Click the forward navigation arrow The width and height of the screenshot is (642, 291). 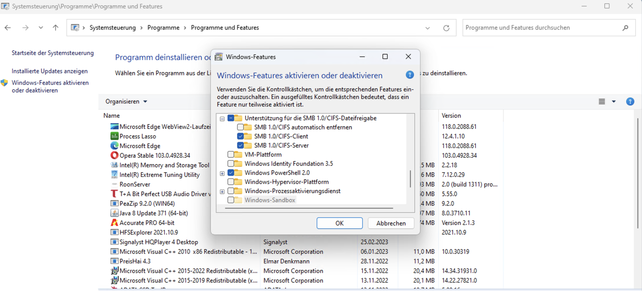coord(25,28)
